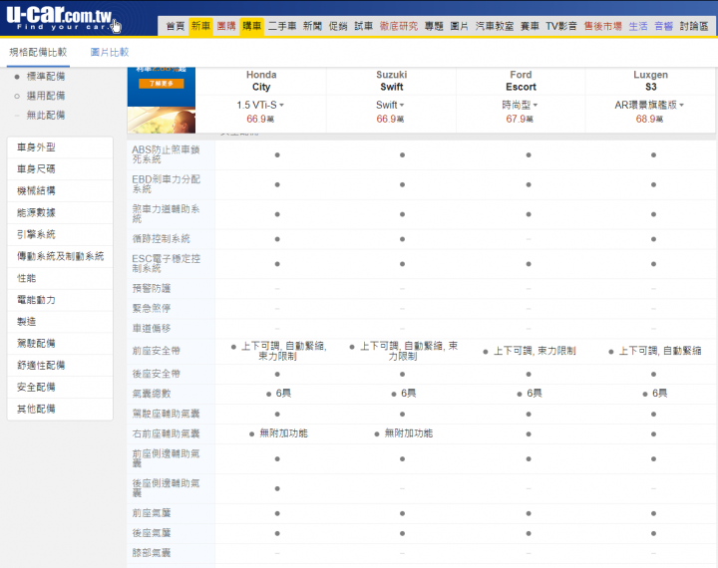Jump to 安全配備 section
The width and height of the screenshot is (718, 568).
(x=60, y=388)
